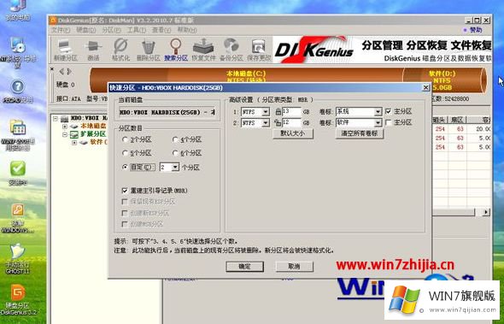Open the GHOST11 desktop icon
The image size is (504, 324).
pos(18,259)
